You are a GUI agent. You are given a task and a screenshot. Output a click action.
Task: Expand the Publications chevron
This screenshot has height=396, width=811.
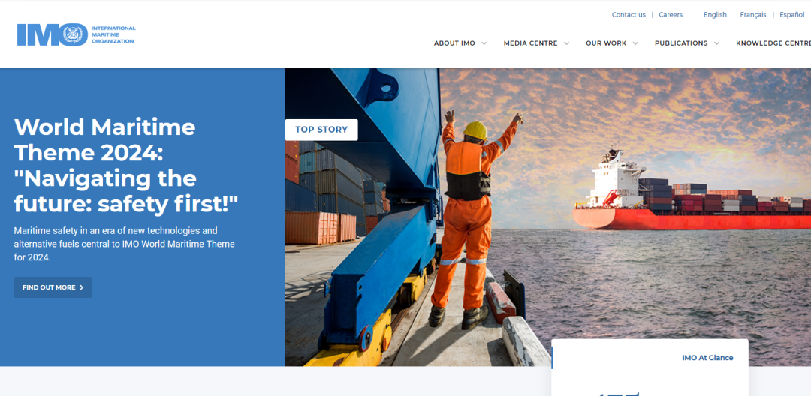pos(716,43)
